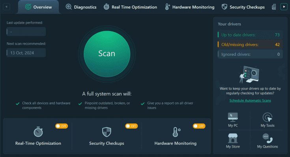This screenshot has width=290, height=157.
Task: Open the My PC icon
Action: click(233, 117)
